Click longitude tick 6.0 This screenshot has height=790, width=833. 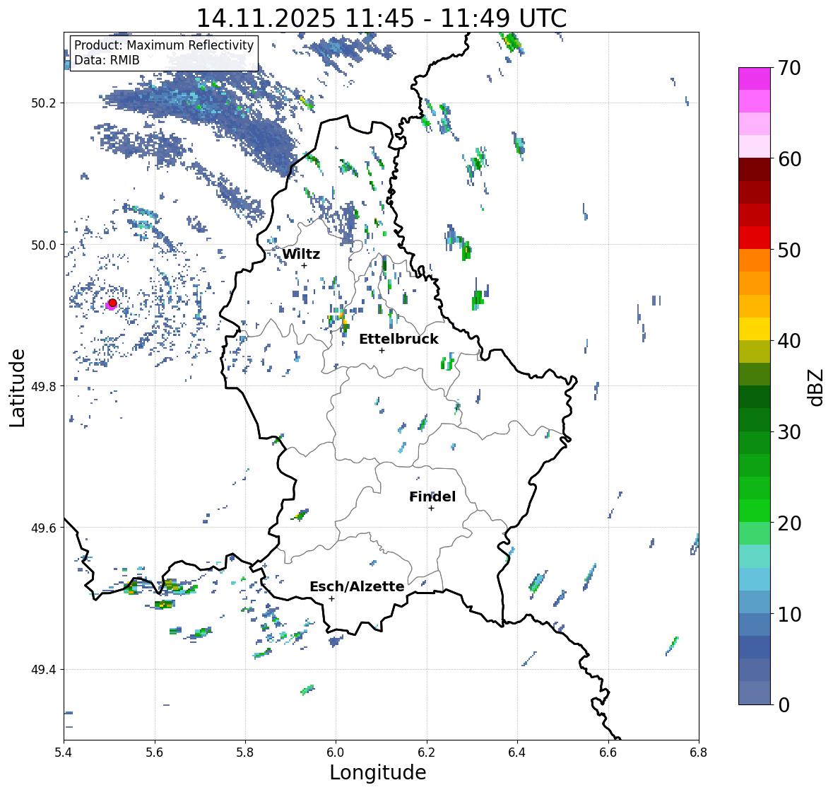click(336, 753)
